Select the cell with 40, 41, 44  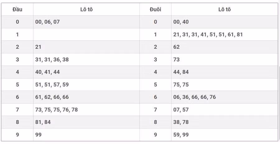[x=48, y=72]
